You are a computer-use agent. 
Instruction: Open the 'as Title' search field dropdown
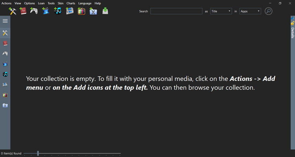point(221,11)
